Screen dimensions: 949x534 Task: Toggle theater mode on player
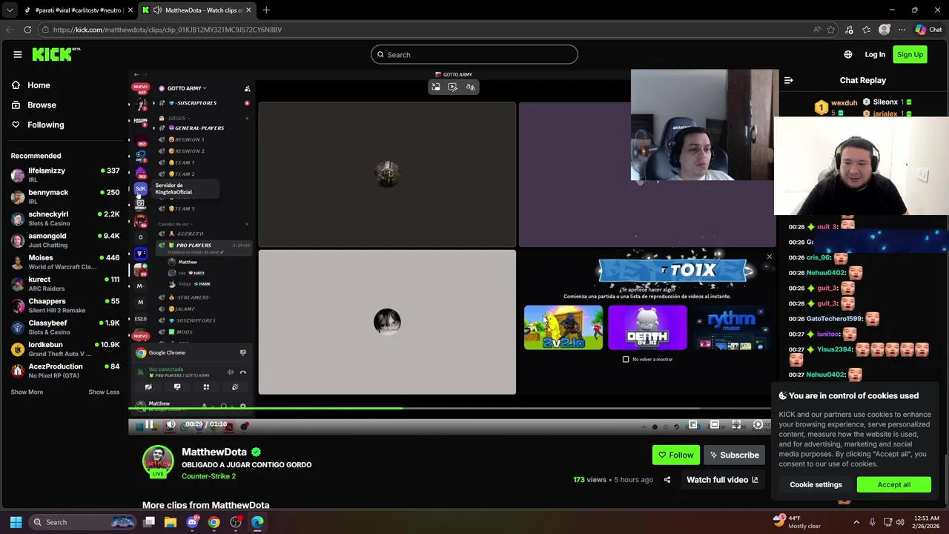tap(715, 424)
